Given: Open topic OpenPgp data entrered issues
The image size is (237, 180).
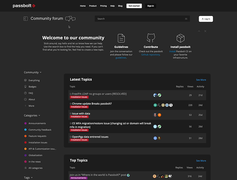Looking at the screenshot, I should (90, 137).
